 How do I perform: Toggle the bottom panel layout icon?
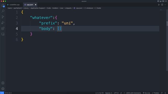[x=161, y=1]
